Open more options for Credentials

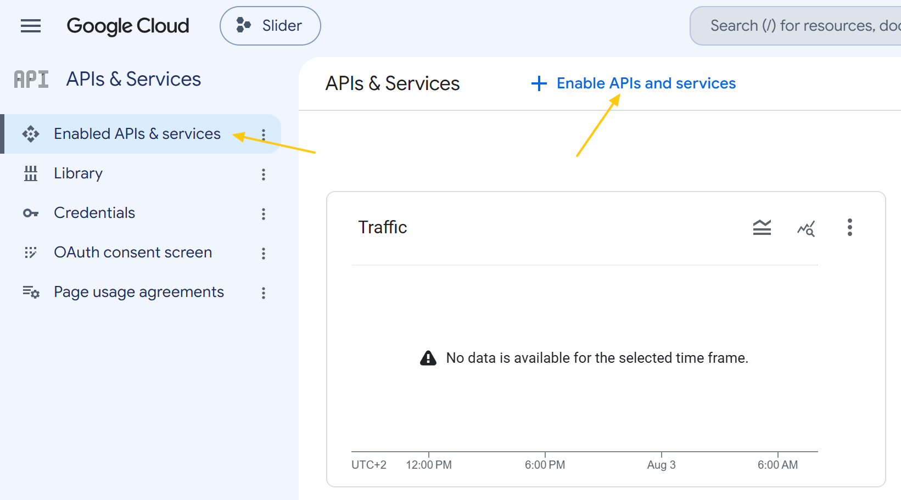pos(264,214)
